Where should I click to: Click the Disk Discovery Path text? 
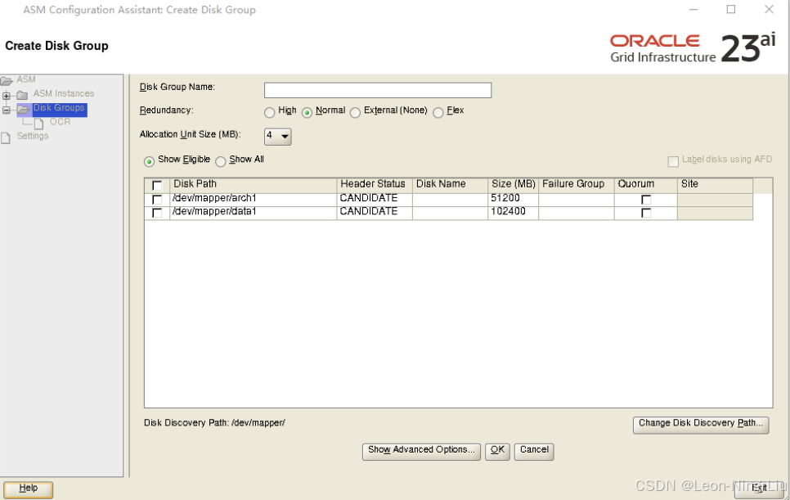point(214,423)
